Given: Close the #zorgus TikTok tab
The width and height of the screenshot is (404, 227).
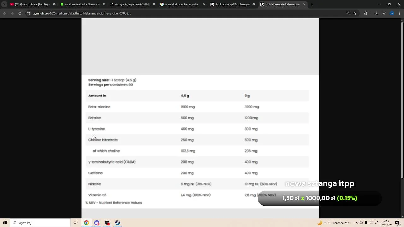Looking at the screenshot, I should 154,4.
